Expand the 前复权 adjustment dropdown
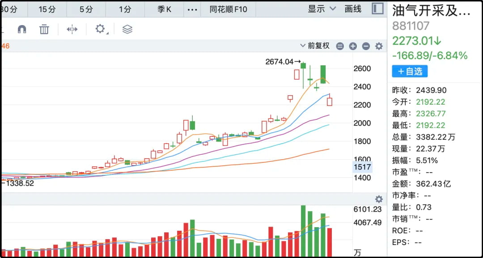483x258 pixels. [315, 46]
